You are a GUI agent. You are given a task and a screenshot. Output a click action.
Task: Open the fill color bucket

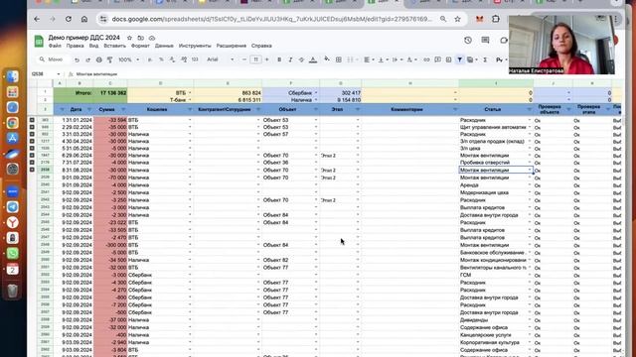[327, 59]
